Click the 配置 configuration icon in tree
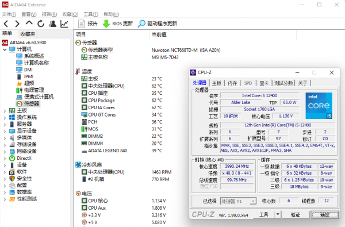 [12, 185]
